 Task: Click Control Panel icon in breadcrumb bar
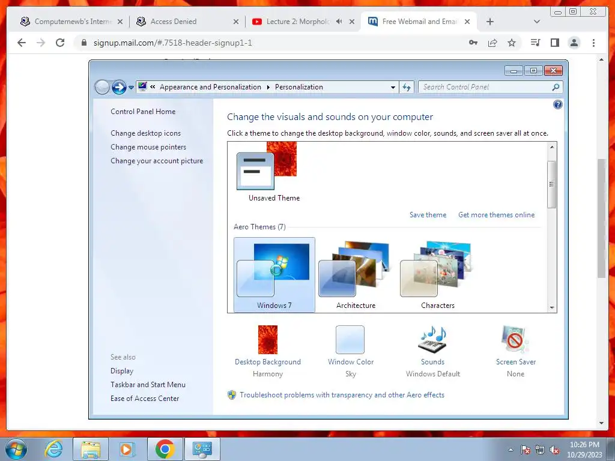click(142, 86)
